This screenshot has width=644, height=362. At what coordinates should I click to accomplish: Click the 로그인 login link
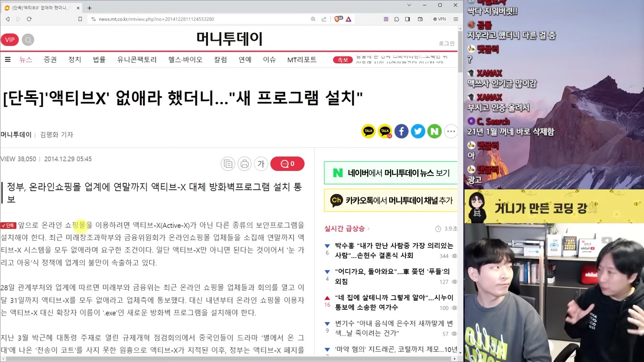pyautogui.click(x=447, y=43)
